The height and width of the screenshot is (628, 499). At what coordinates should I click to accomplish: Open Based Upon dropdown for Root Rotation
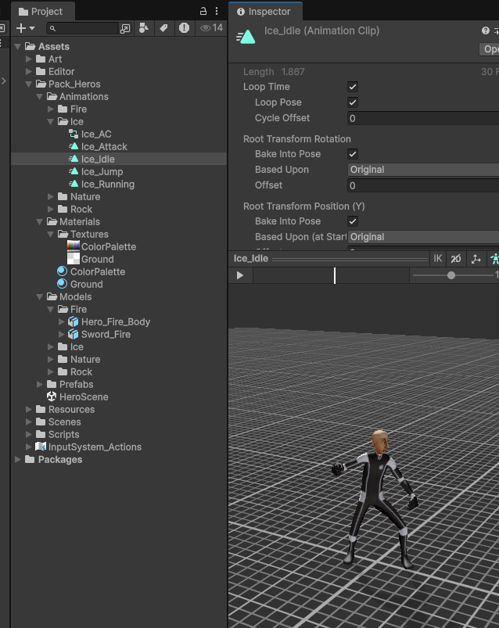[x=422, y=170]
